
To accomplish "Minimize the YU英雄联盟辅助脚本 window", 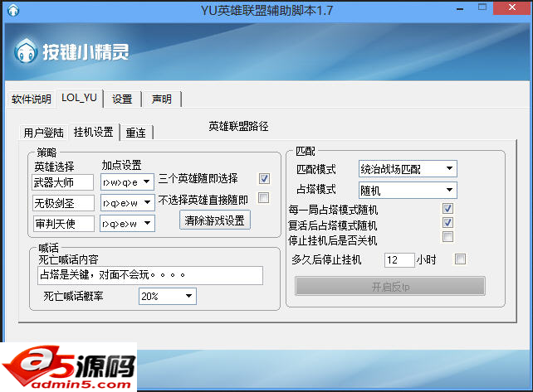I will (x=460, y=8).
